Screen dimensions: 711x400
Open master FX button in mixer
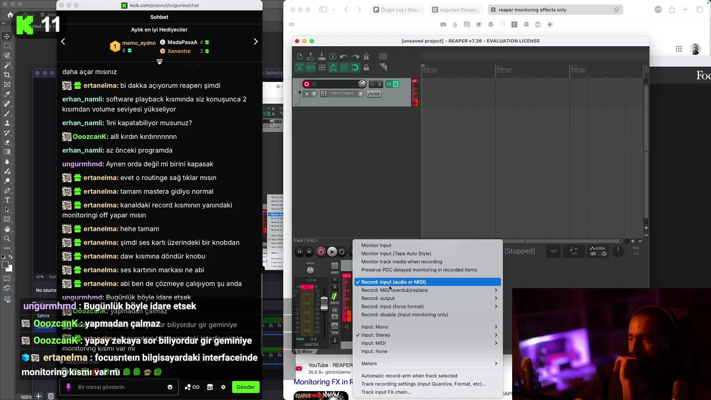click(335, 310)
